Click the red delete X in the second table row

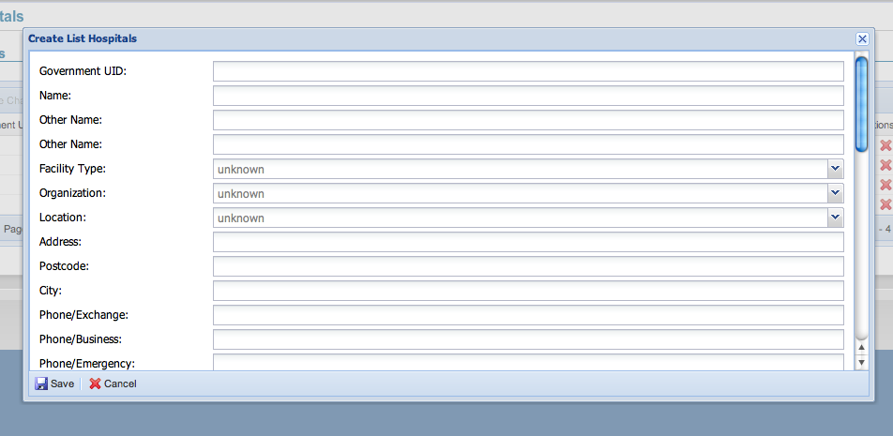point(885,165)
